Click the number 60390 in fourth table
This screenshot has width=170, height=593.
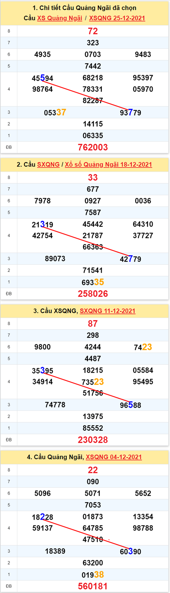(x=130, y=551)
